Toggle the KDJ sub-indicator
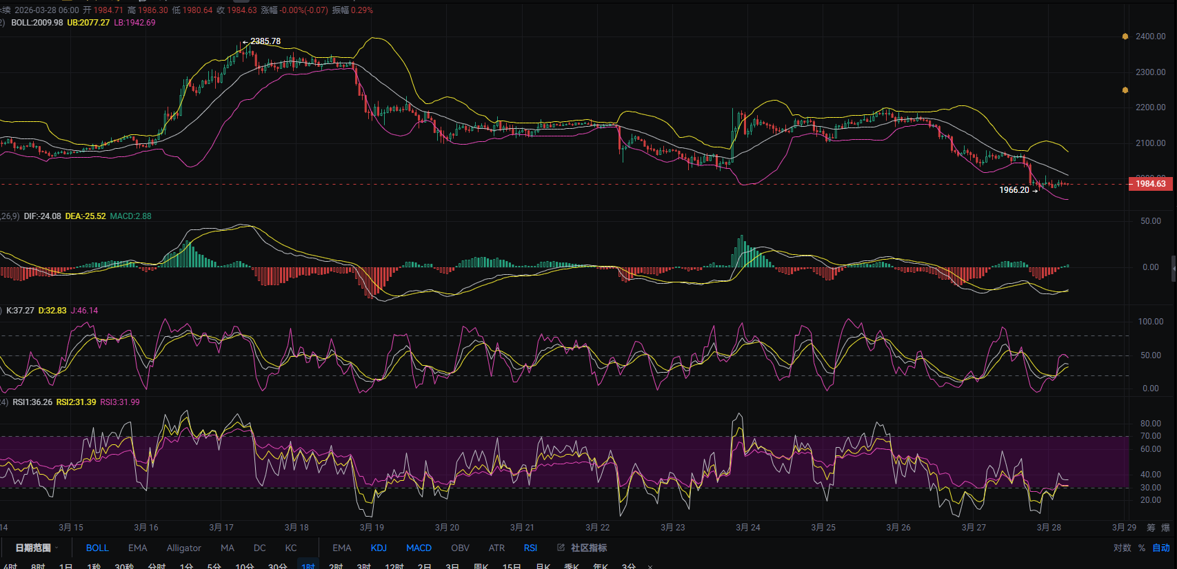Screen dimensions: 1177x569 379,548
